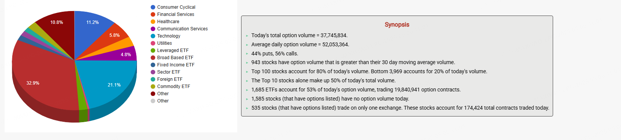This screenshot has height=140, width=621.
Task: Select the Commodity ETF legend label
Action: [x=174, y=87]
